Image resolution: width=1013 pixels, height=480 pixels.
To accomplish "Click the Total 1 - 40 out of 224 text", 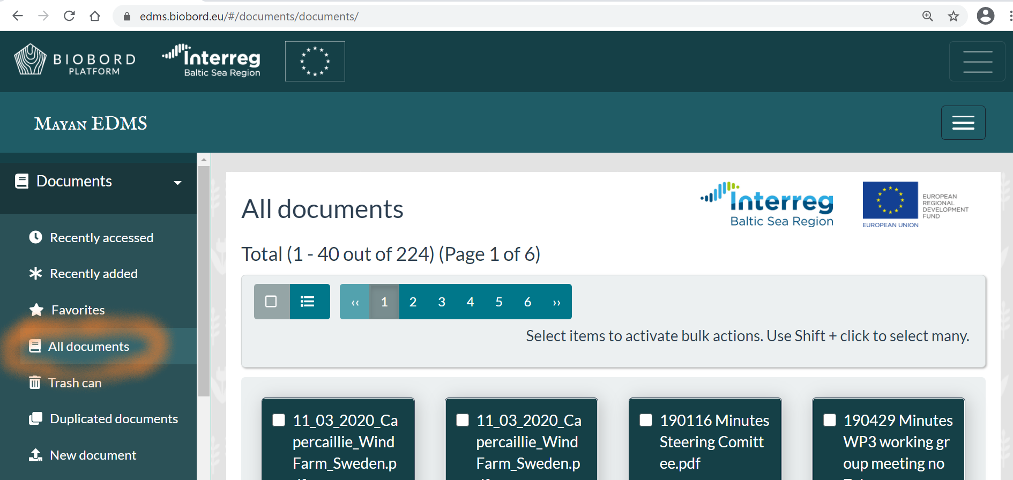I will (x=391, y=254).
